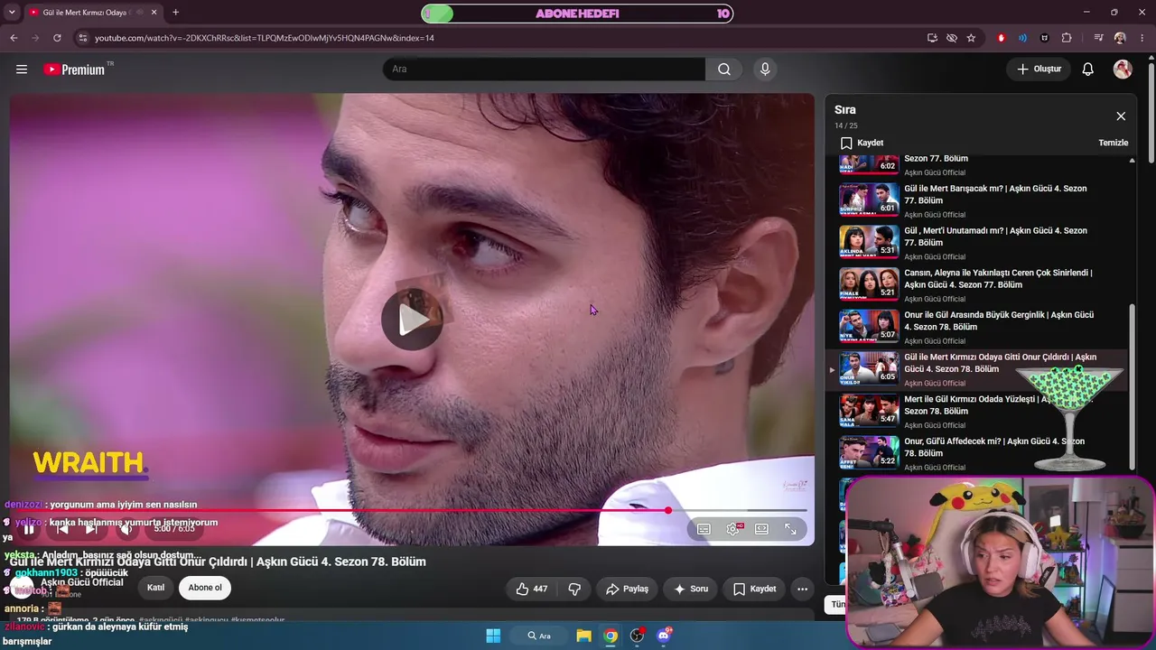The height and width of the screenshot is (650, 1156).
Task: Close the Gül ile Mert tab
Action: pos(154,13)
